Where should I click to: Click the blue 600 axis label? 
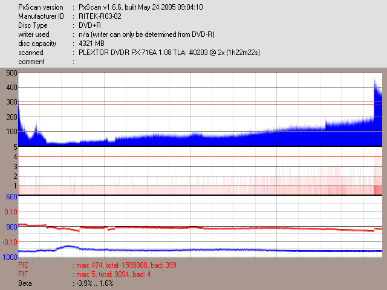click(11, 197)
